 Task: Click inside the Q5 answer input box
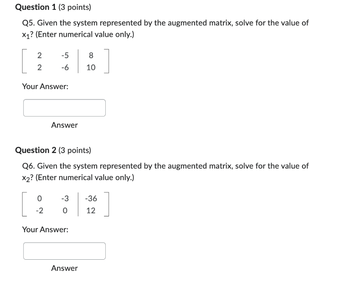tap(64, 107)
